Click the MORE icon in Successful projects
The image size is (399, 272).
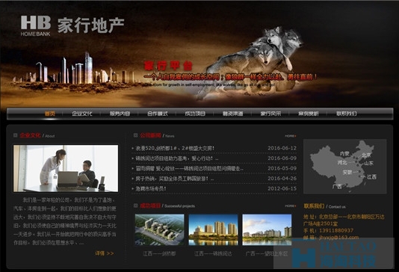[291, 205]
